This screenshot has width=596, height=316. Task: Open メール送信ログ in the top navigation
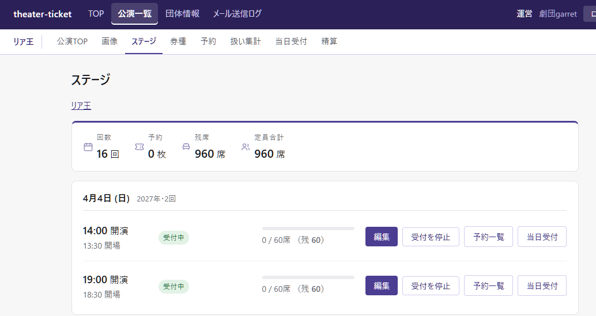coord(237,14)
